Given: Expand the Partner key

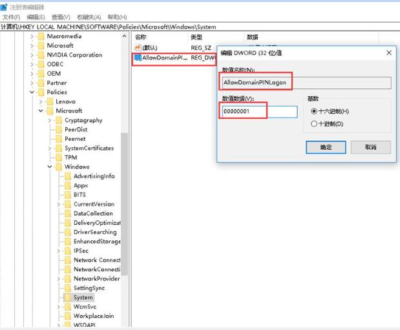Looking at the screenshot, I should [32, 83].
